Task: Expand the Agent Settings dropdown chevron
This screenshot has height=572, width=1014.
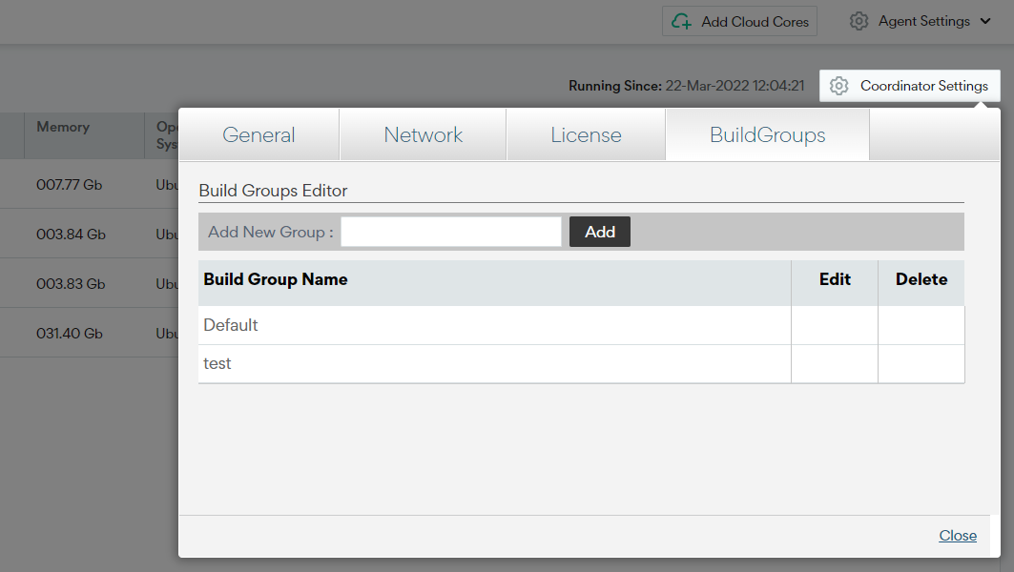Action: pos(984,21)
